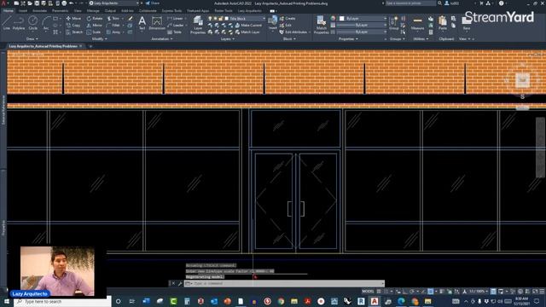Open a new drawing tab with plus button
The height and width of the screenshot is (307, 546).
tap(90, 46)
